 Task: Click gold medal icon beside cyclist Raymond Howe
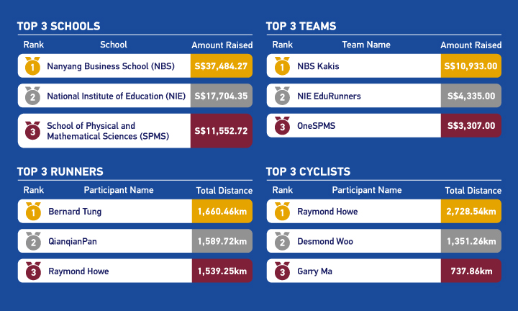pos(281,212)
